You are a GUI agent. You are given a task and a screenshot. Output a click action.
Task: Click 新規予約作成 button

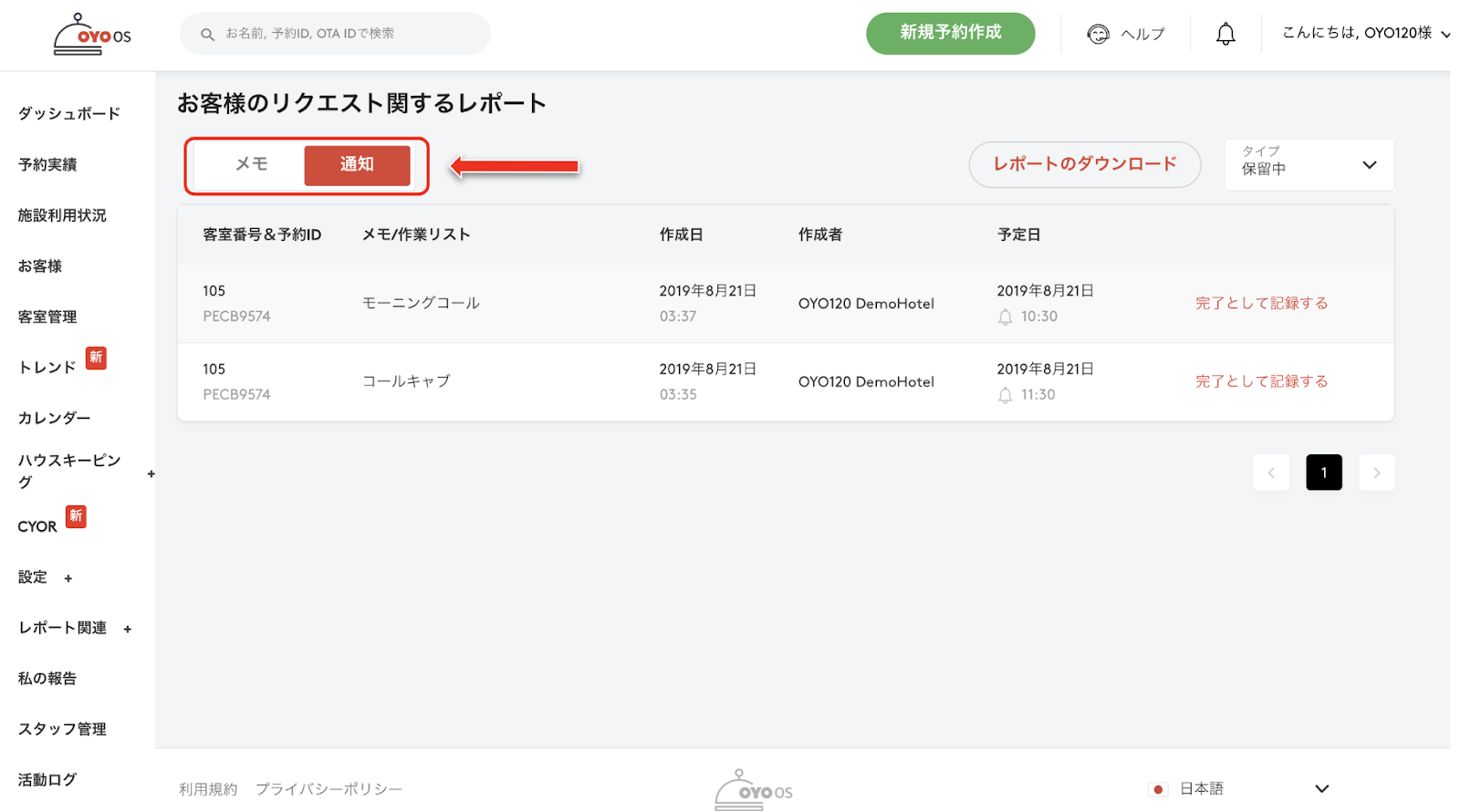[950, 34]
